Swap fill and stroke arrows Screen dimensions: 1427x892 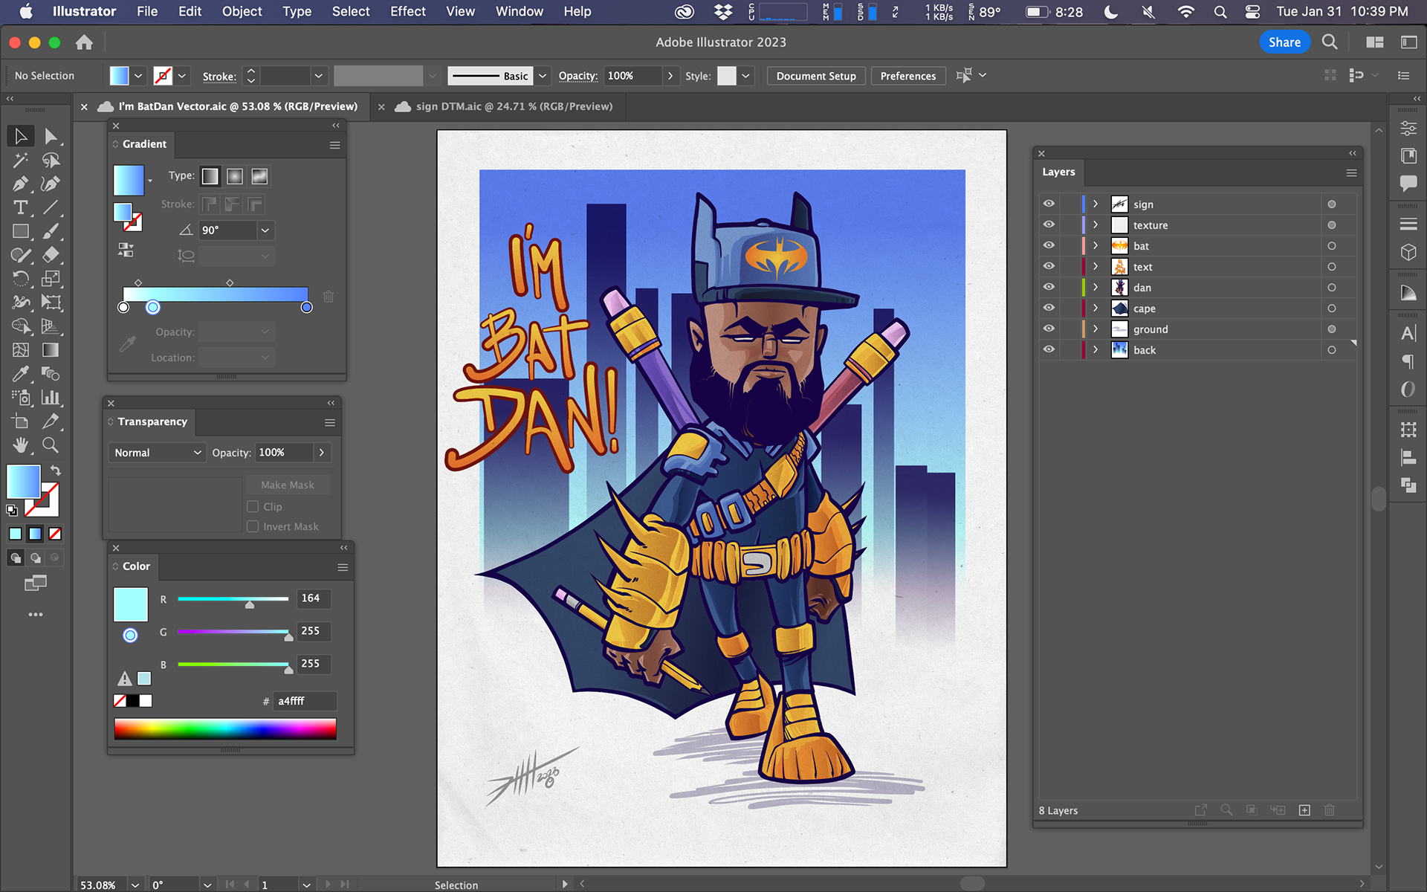[x=56, y=470]
